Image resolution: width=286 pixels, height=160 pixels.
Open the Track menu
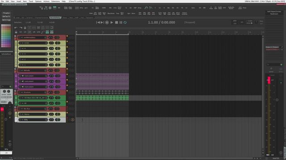[31, 1]
